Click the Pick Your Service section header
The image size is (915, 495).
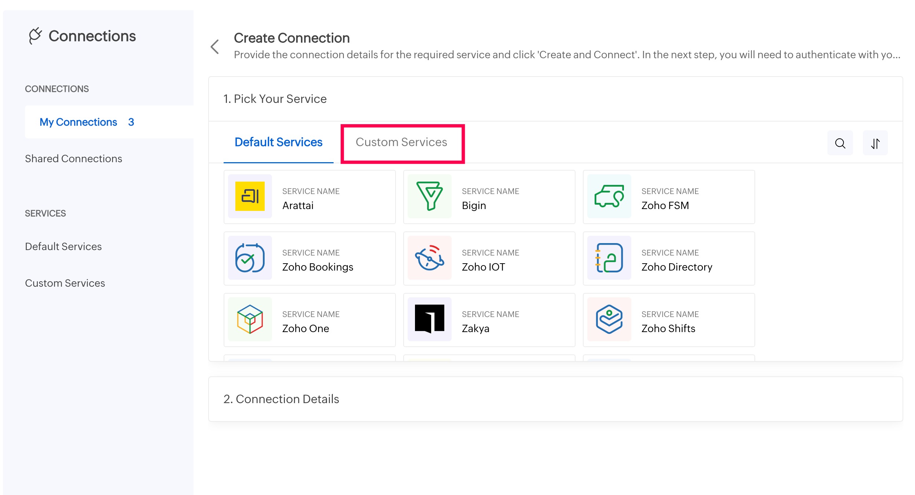tap(275, 99)
